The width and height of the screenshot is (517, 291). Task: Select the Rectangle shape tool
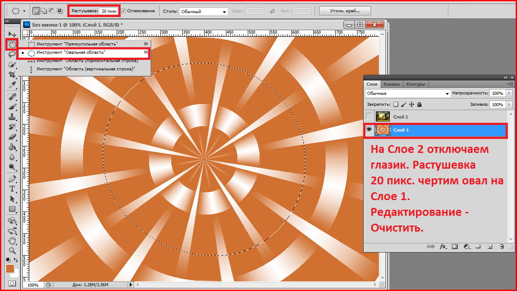[x=12, y=209]
